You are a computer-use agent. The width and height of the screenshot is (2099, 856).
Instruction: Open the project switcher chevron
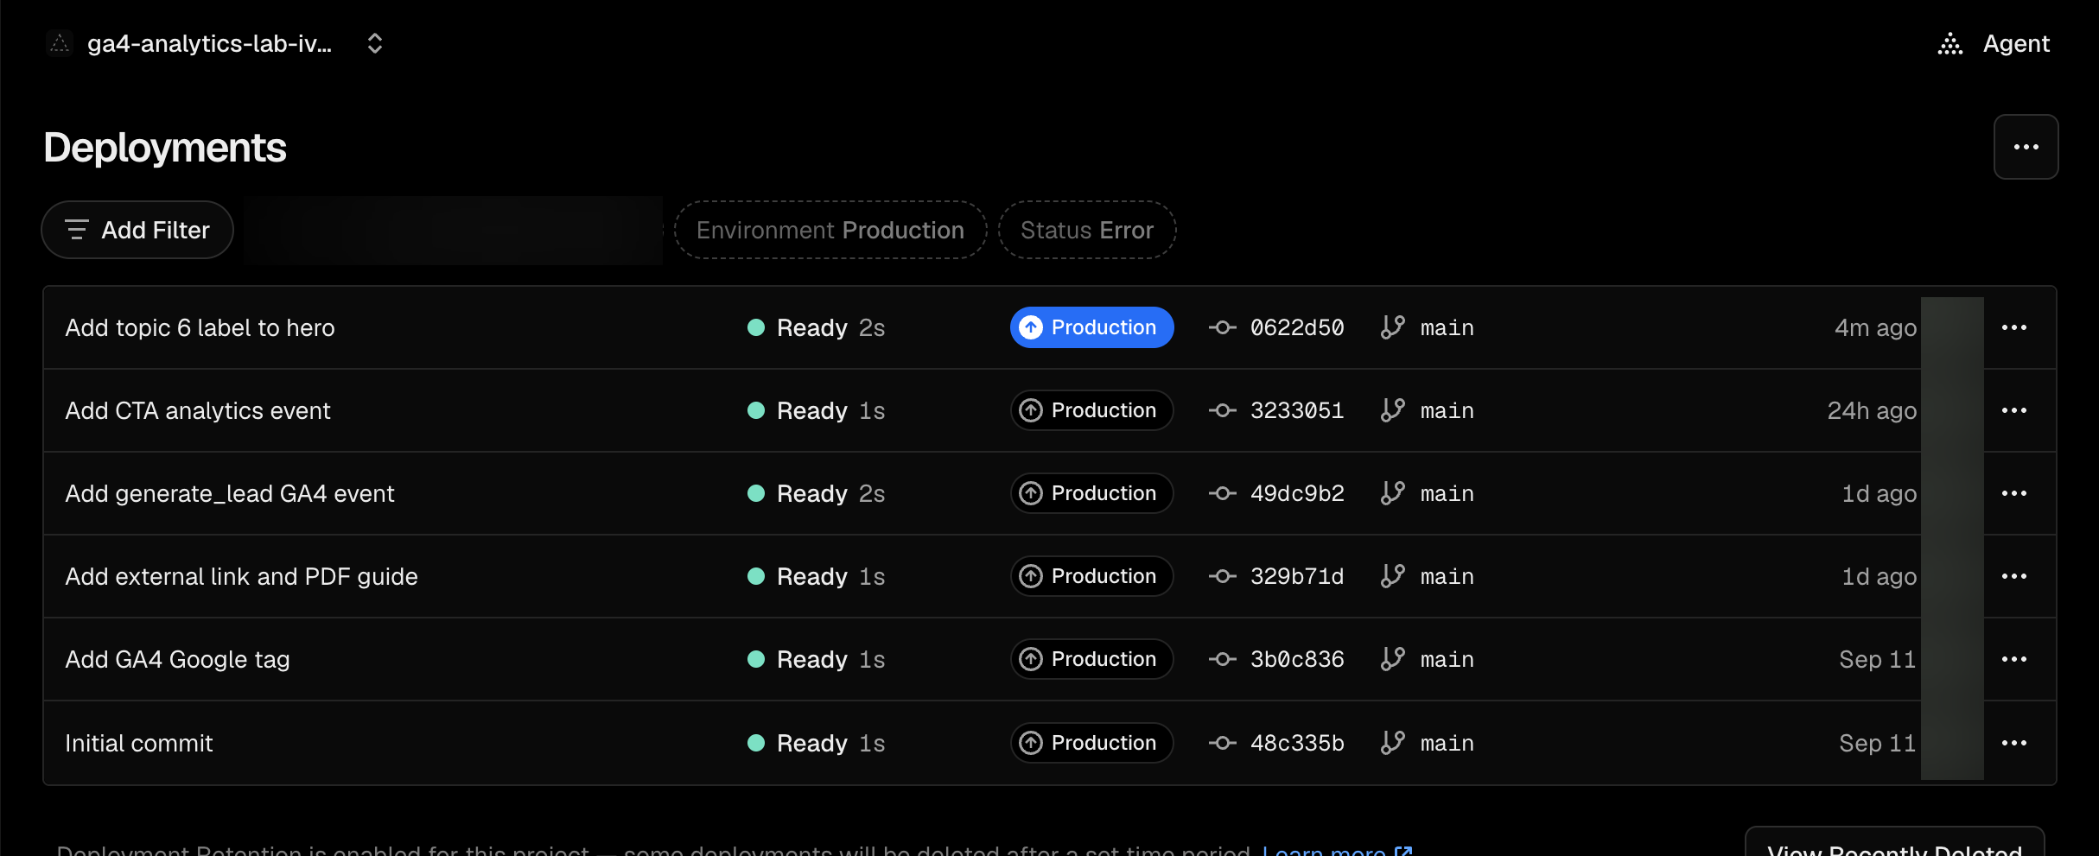point(375,43)
